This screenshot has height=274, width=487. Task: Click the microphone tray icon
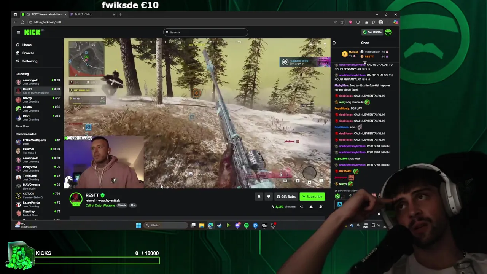[x=358, y=225]
